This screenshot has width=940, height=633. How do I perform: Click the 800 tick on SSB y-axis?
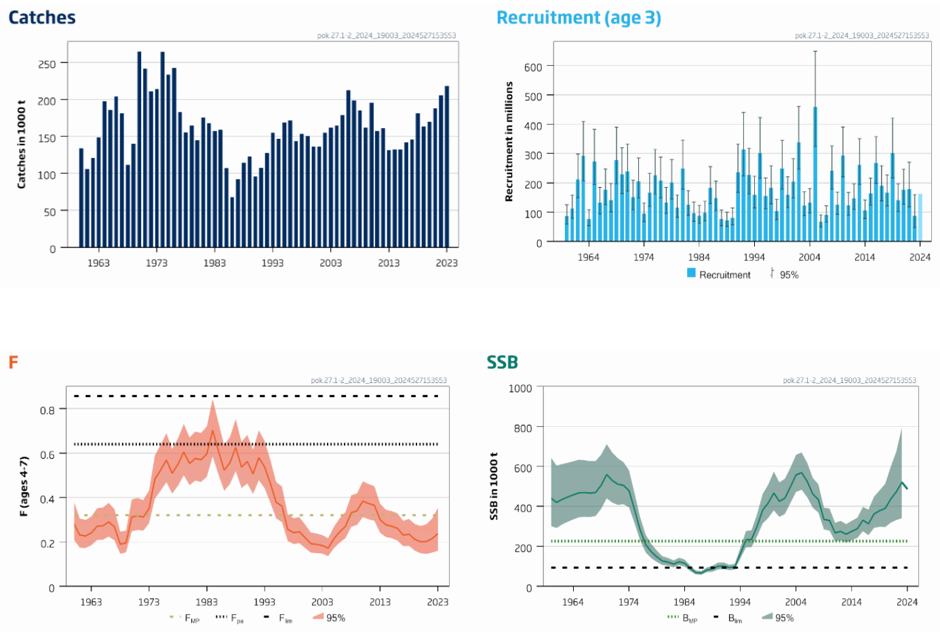pyautogui.click(x=523, y=428)
